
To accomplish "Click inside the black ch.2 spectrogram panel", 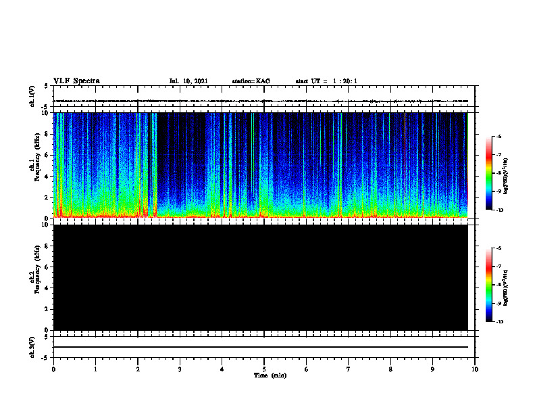I will point(261,277).
